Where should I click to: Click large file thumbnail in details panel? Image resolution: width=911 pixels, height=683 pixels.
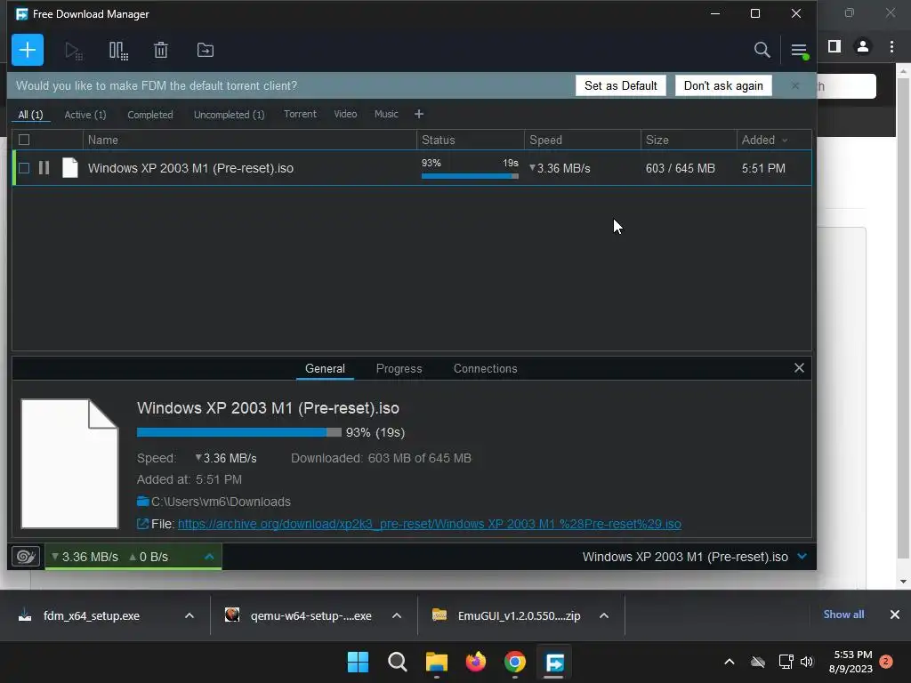pyautogui.click(x=69, y=463)
